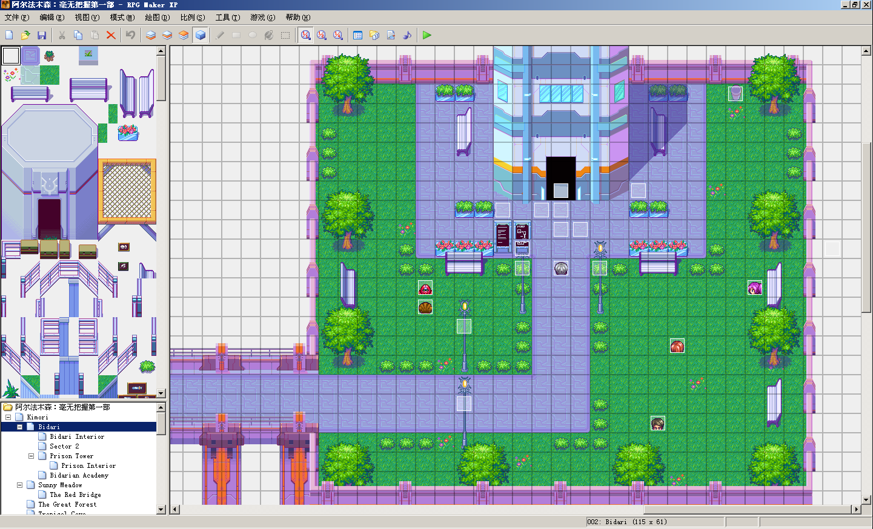Open the 帮助(H) menu
873x529 pixels.
pos(298,18)
